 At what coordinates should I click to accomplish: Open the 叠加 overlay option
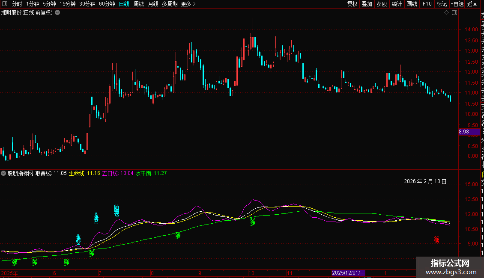point(367,4)
